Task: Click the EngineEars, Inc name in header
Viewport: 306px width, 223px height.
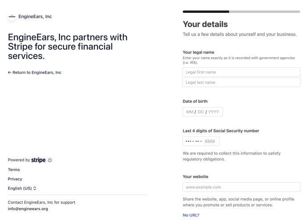Action: coord(35,17)
